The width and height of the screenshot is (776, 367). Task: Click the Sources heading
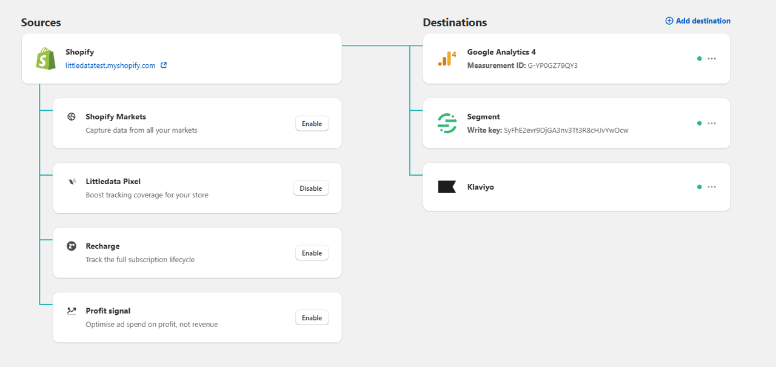(41, 22)
